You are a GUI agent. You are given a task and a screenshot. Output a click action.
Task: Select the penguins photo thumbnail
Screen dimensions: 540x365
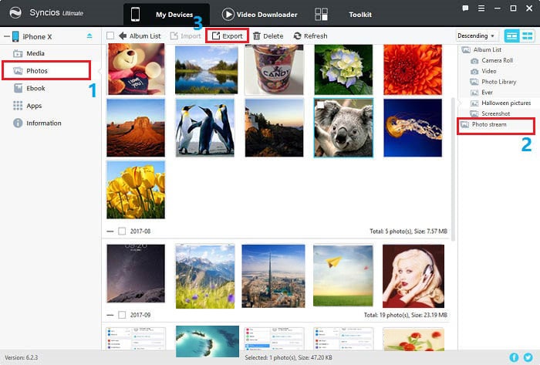pos(205,128)
